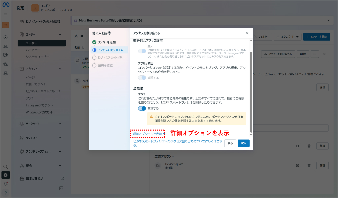Click the grid icon at the sidebar bottom
This screenshot has width=338, height=198.
(x=61, y=188)
